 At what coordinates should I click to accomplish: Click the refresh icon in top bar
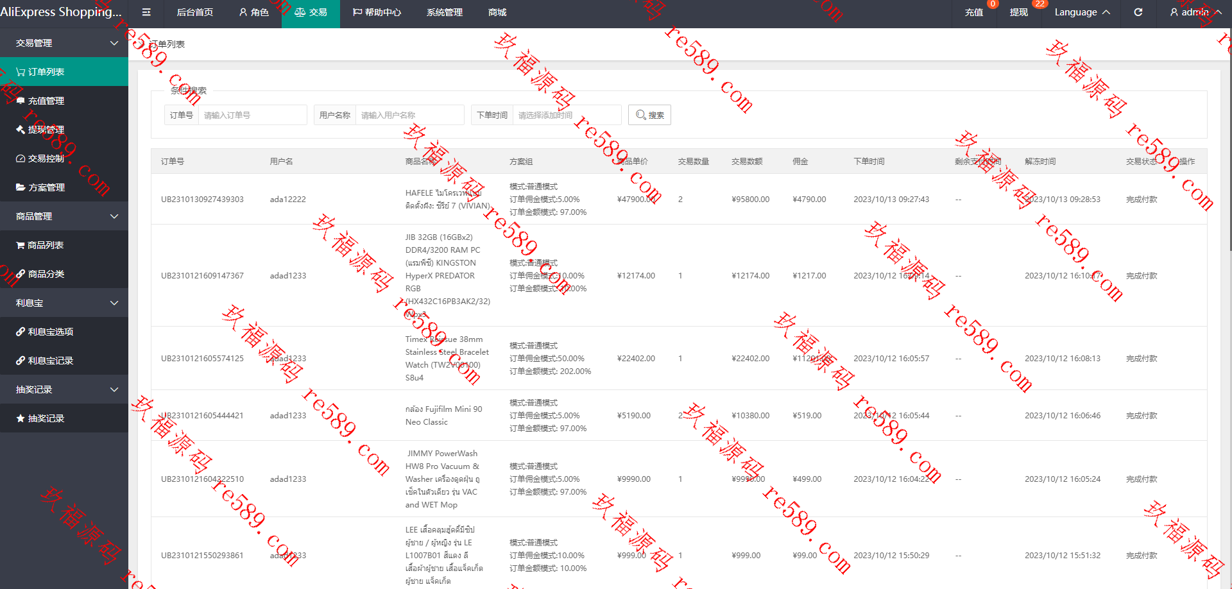coord(1138,12)
